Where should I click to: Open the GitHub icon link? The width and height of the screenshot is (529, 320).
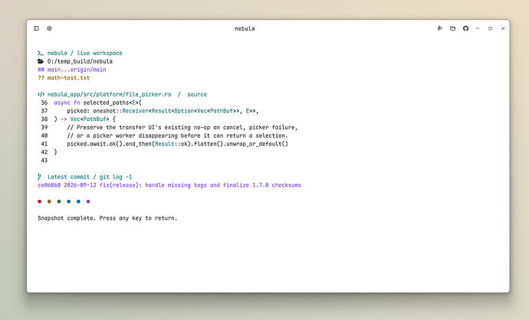[465, 28]
